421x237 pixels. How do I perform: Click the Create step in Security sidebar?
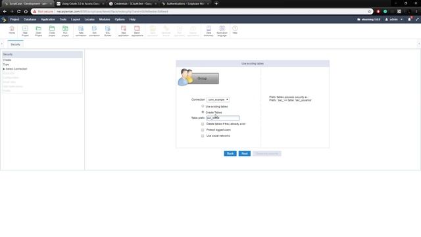click(7, 60)
